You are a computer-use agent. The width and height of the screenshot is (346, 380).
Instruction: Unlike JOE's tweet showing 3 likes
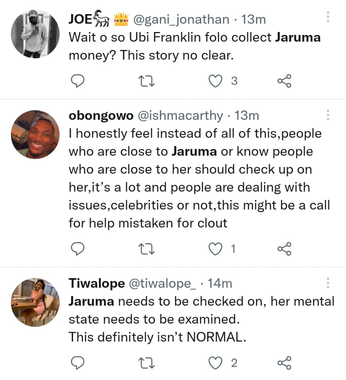[x=215, y=81]
